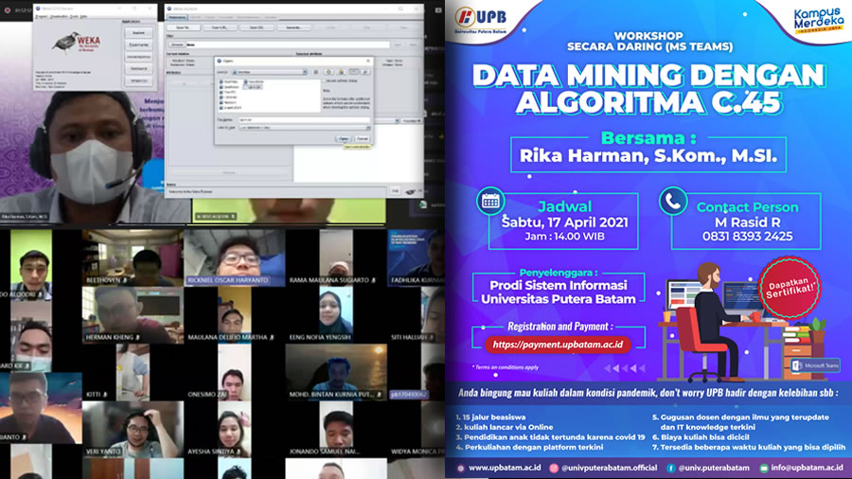This screenshot has width=852, height=479.
Task: Click the calendar icon beside Jadwal
Action: 490,201
